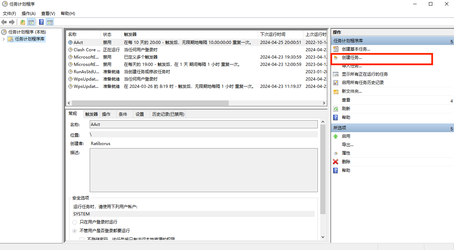
Task: Go back with the toolbar back arrow
Action: (x=4, y=22)
